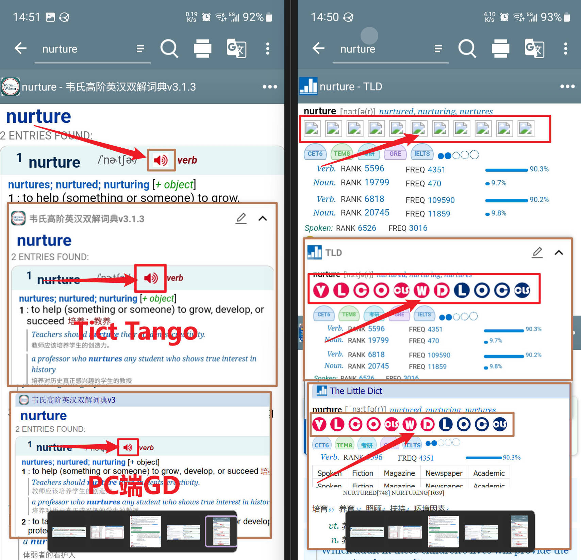This screenshot has height=560, width=581.
Task: Open the history list icon on left screen
Action: tap(140, 49)
